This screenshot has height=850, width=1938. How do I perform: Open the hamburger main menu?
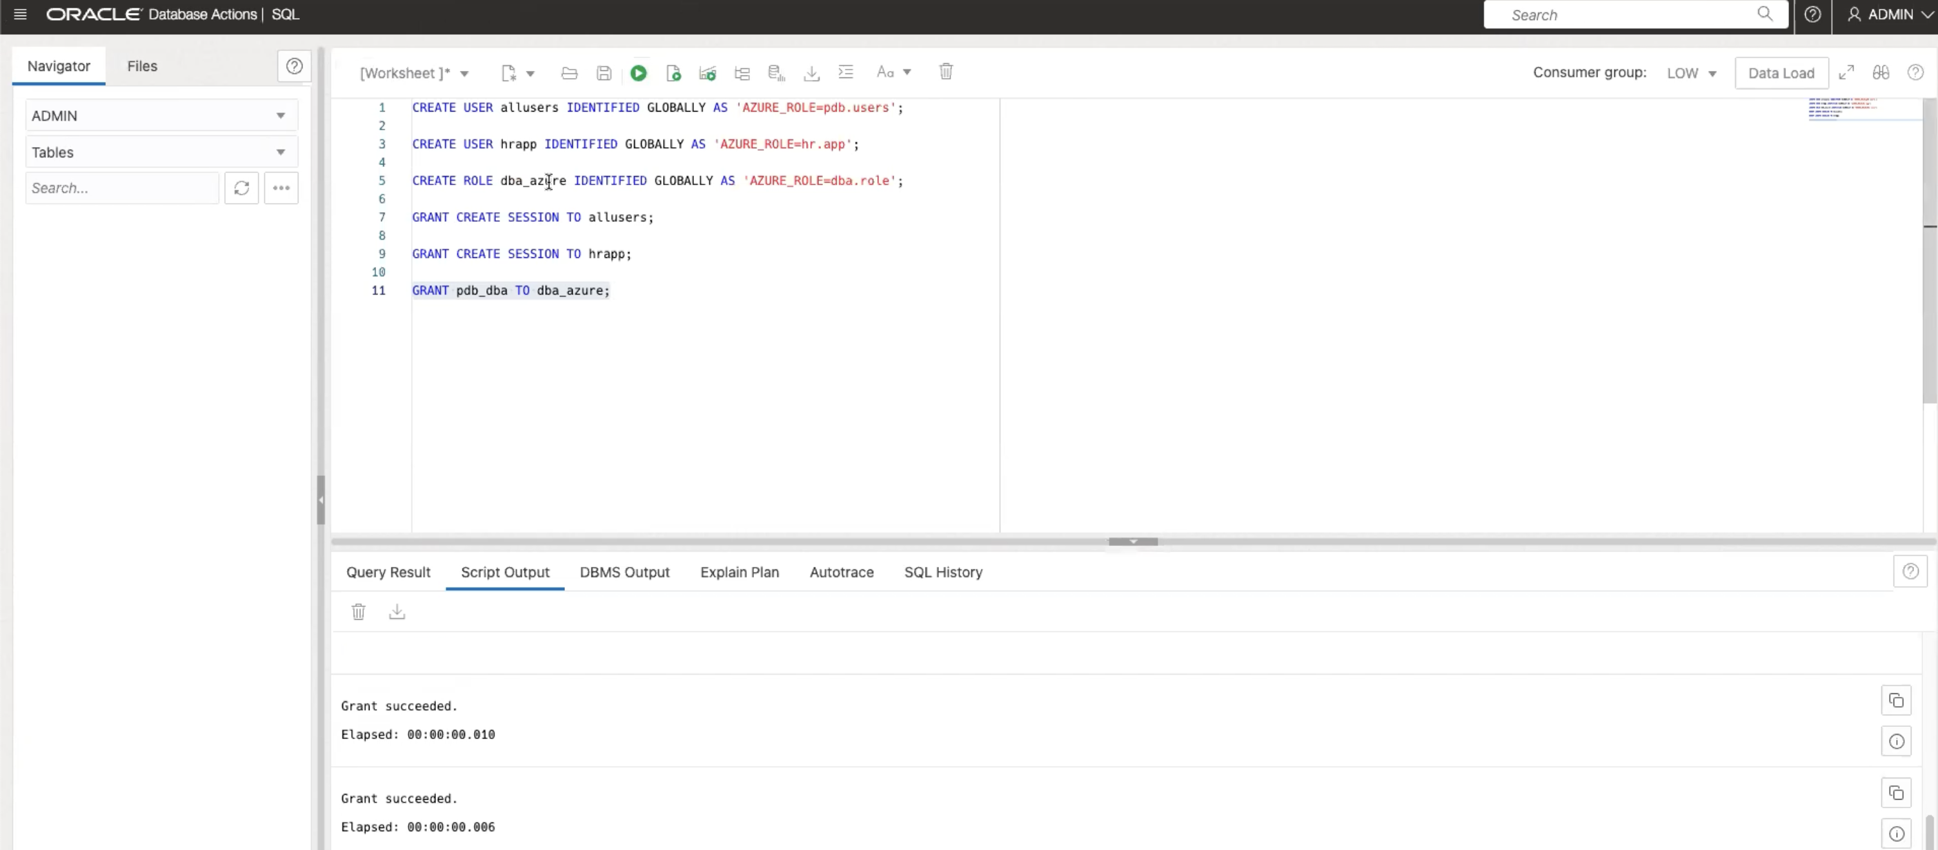point(20,14)
